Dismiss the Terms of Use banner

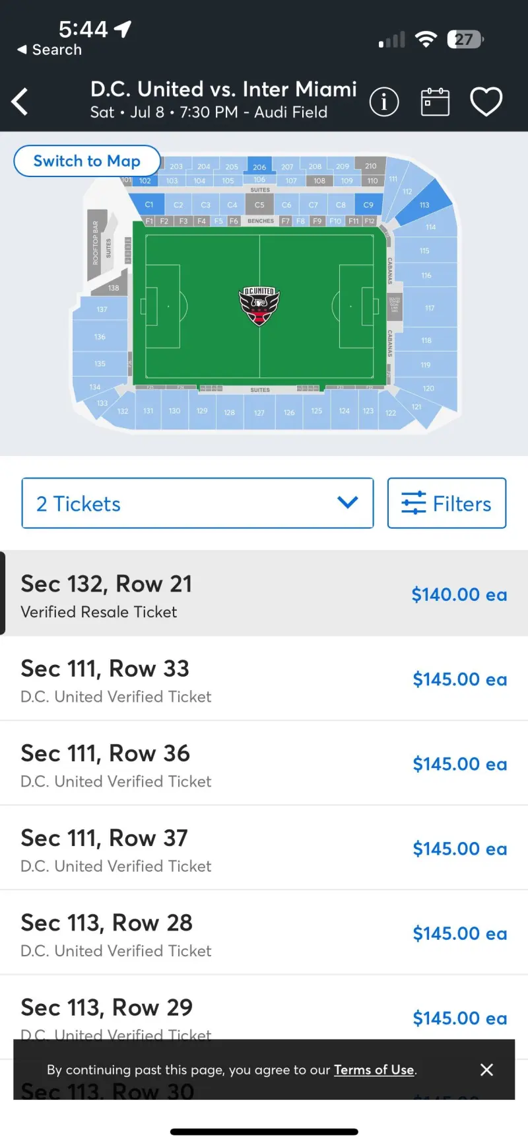(487, 1069)
